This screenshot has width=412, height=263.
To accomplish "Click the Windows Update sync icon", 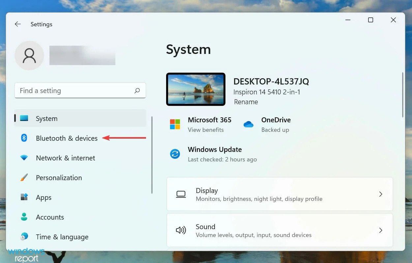I will [x=175, y=154].
